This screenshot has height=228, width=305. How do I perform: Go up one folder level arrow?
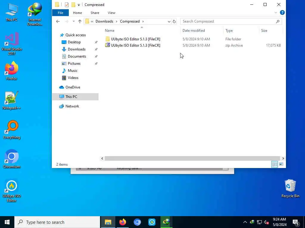point(80,21)
